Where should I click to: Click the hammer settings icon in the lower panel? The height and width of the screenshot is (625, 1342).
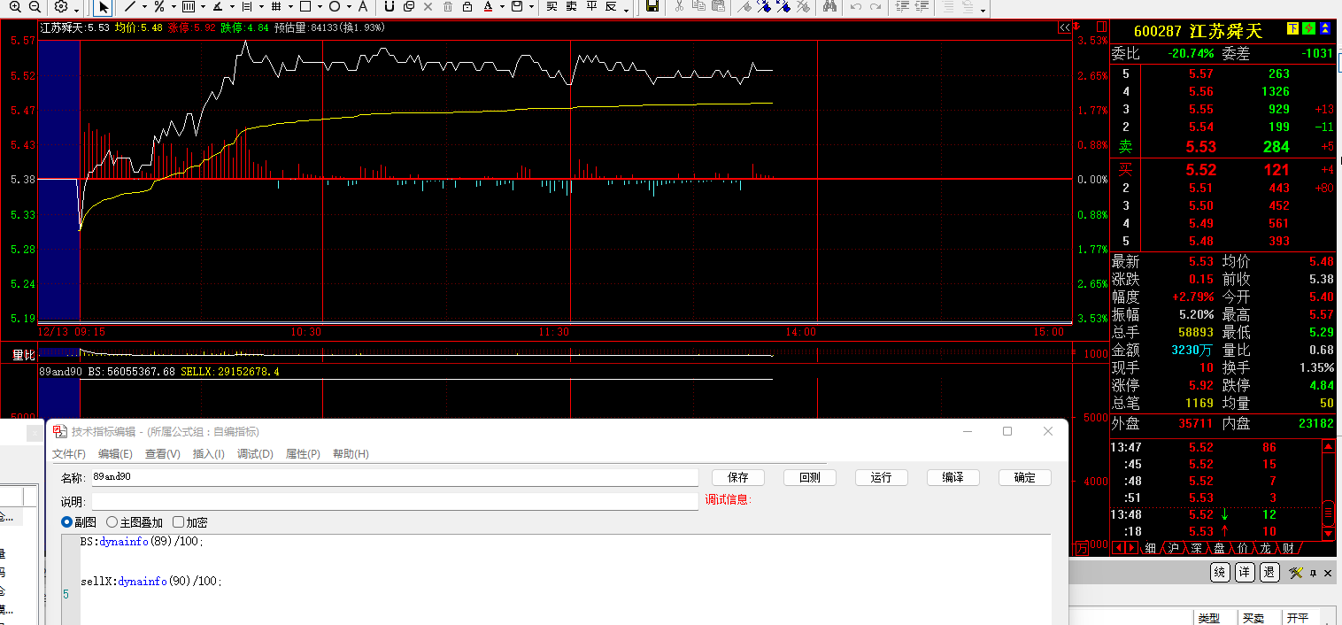point(1295,573)
